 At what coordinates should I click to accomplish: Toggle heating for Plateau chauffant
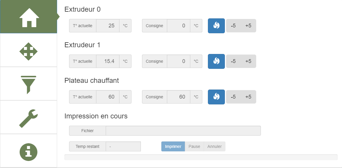pos(216,97)
